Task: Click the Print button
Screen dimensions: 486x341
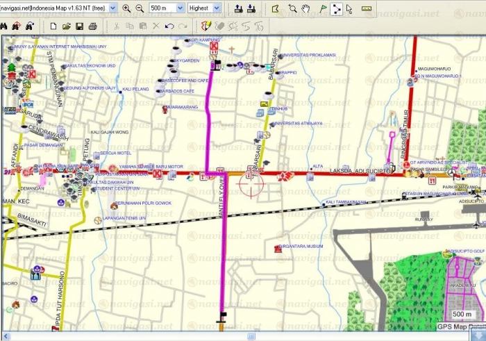Action: [x=93, y=26]
